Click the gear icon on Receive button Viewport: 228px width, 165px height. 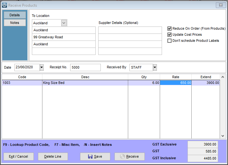(x=122, y=156)
